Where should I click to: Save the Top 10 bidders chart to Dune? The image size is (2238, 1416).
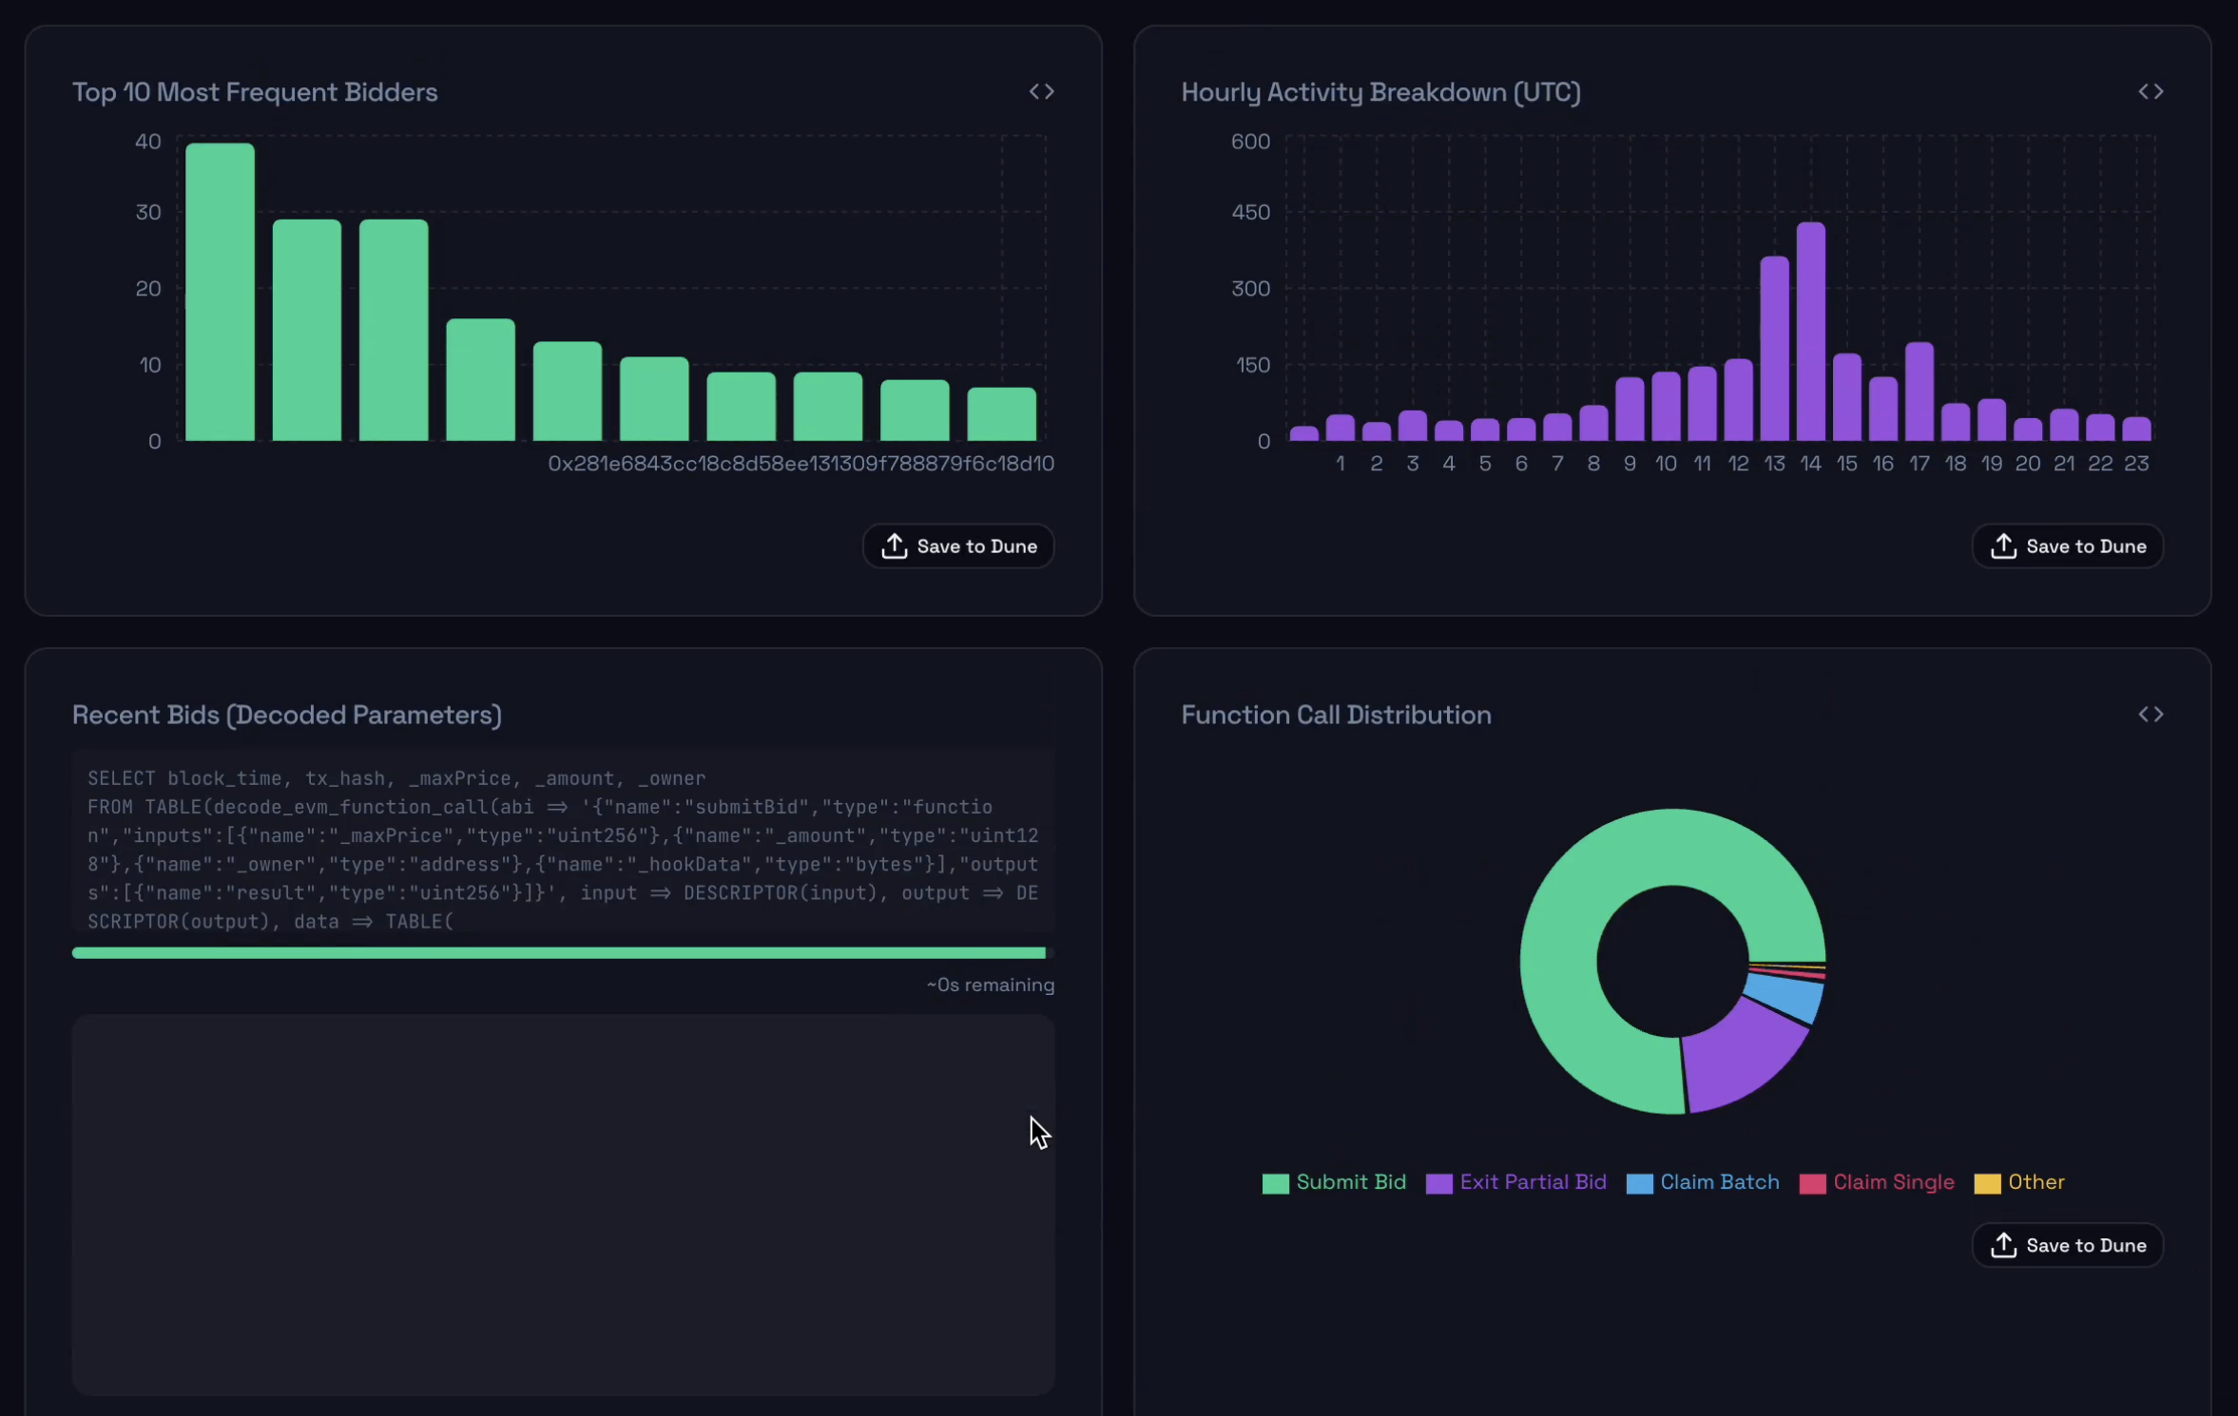tap(957, 546)
